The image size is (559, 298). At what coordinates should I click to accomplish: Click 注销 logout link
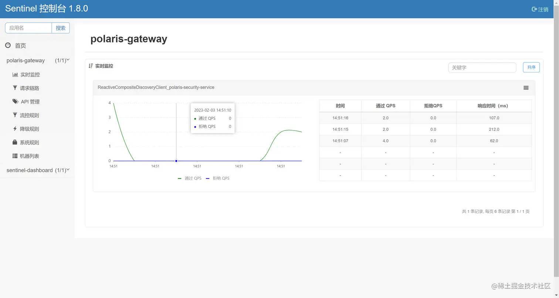tap(543, 9)
